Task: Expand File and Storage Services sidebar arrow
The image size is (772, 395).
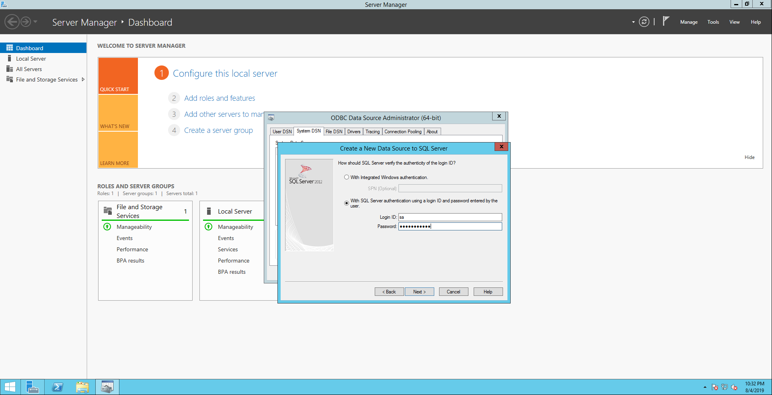Action: tap(83, 79)
